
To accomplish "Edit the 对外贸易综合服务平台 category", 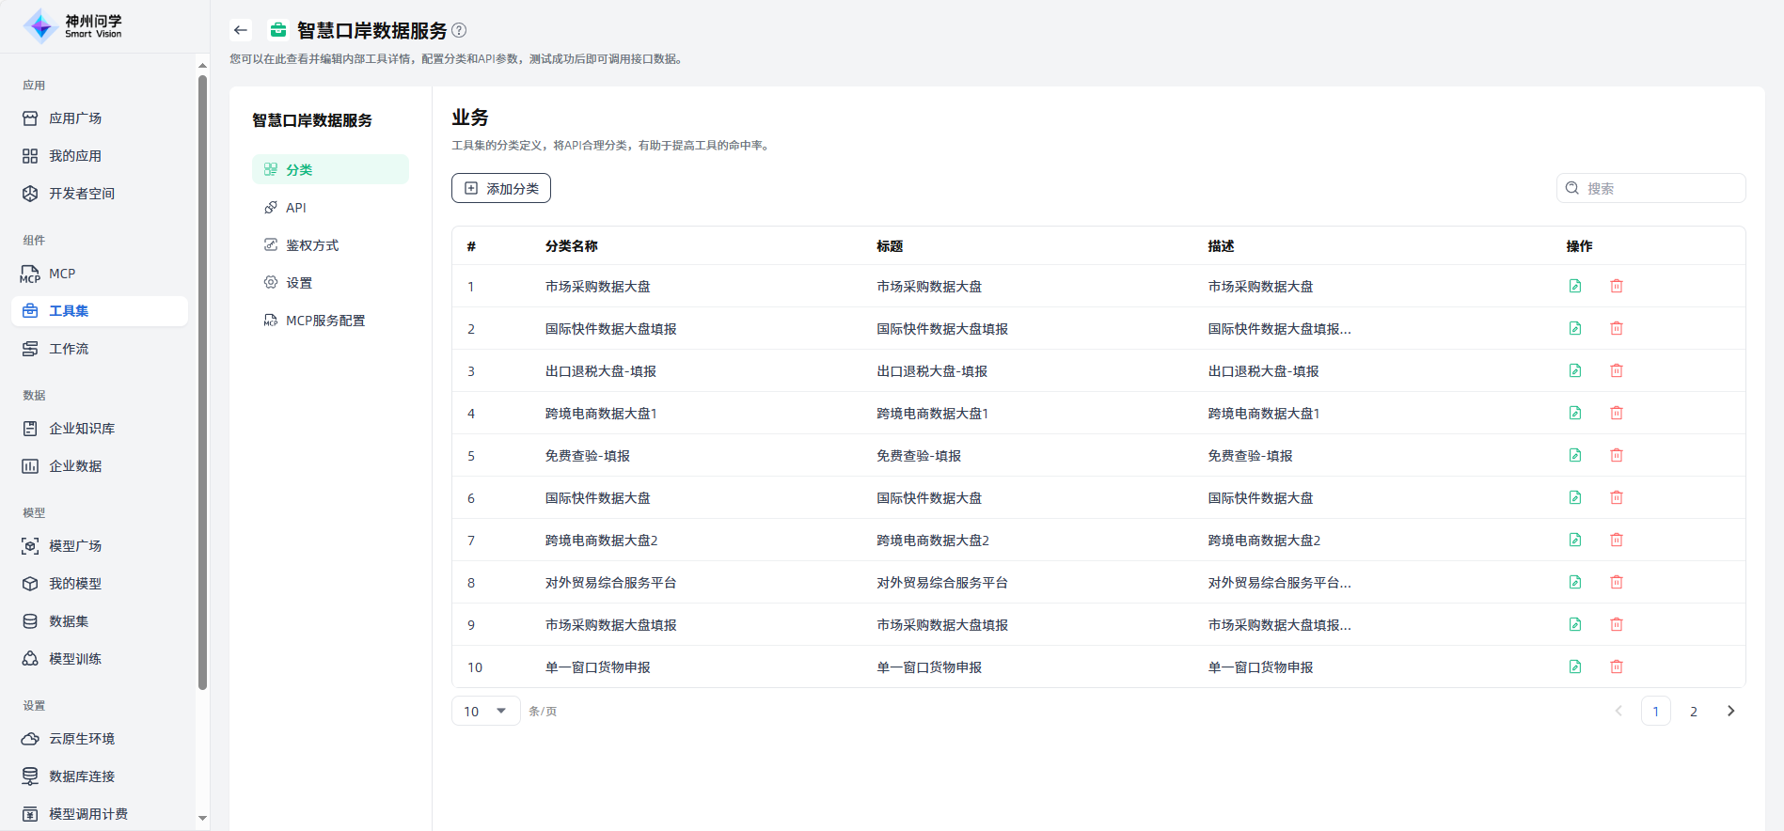I will (1575, 582).
